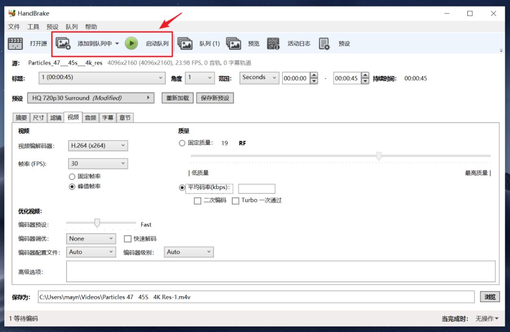Screen dimensions: 510x332
Task: Open the 预设 presets panel icon
Action: click(324, 43)
